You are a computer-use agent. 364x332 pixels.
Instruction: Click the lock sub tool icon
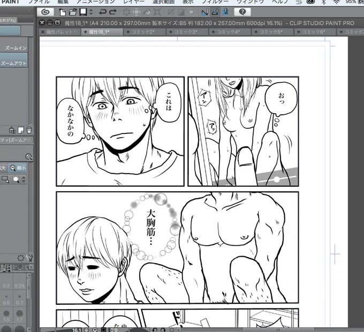(12, 130)
